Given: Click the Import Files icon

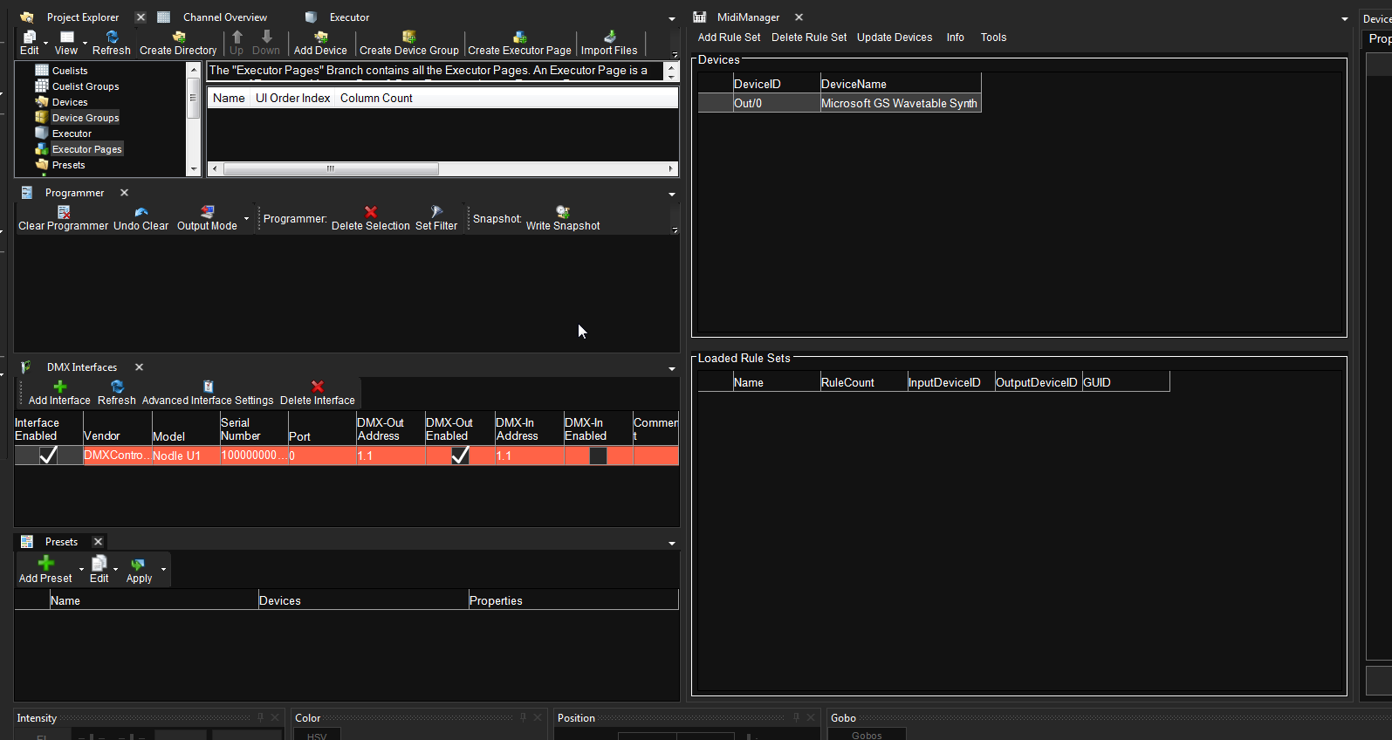Looking at the screenshot, I should point(609,38).
